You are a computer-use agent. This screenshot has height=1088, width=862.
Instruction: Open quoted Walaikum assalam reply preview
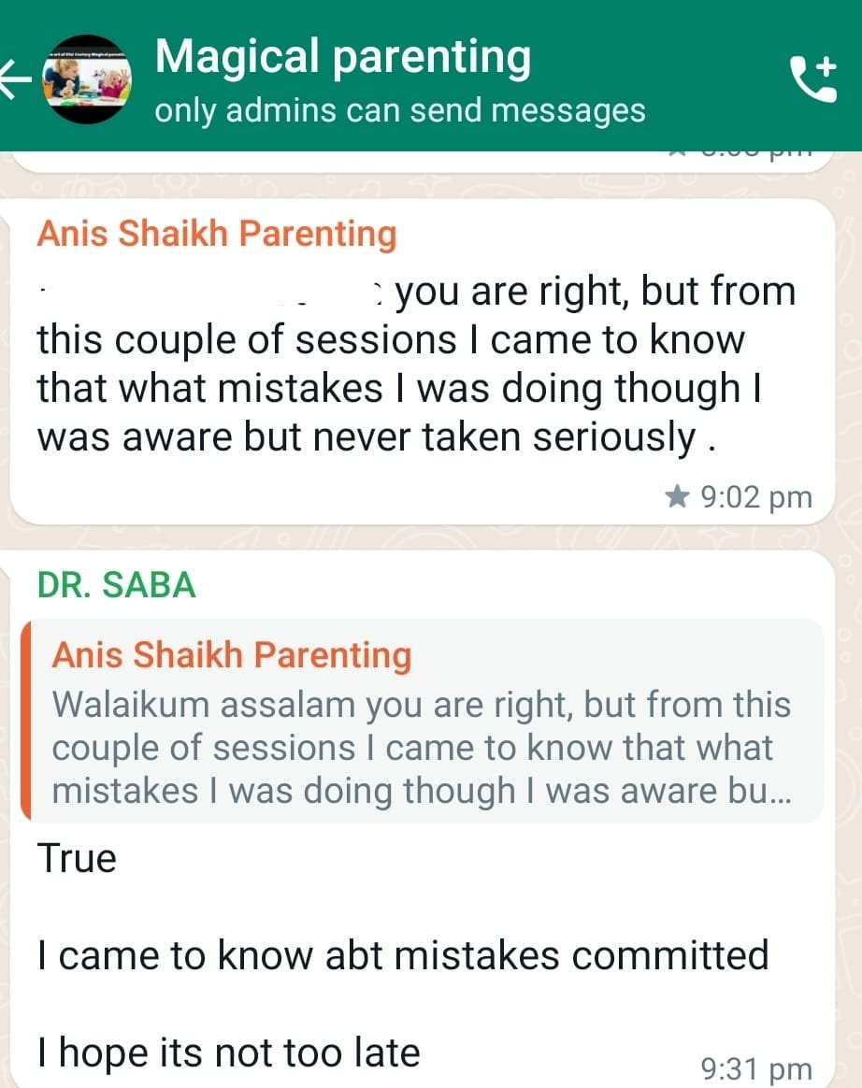point(422,721)
